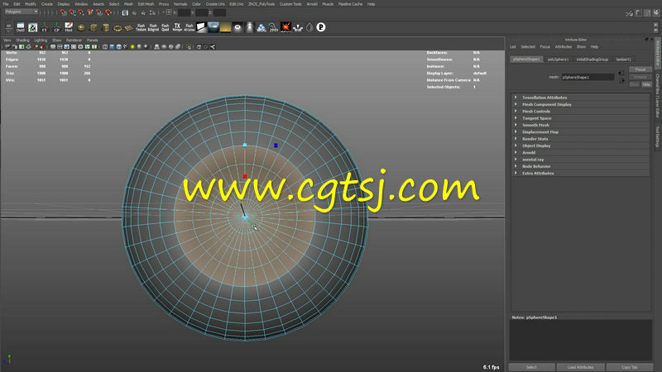Expand Smooth Mesh section
The width and height of the screenshot is (662, 372).
(581, 125)
